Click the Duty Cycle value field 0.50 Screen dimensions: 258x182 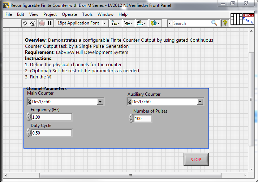51,133
